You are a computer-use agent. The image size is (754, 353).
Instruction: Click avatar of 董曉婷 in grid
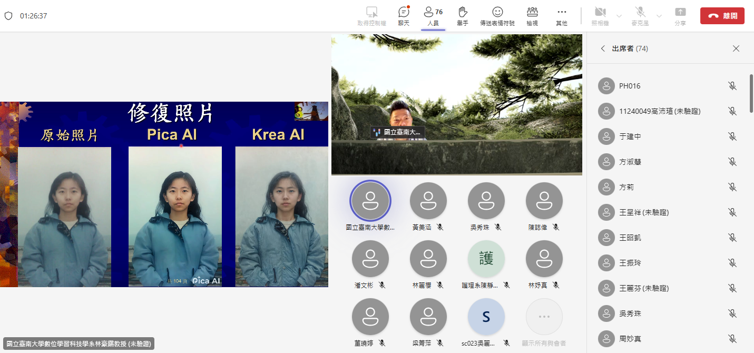[370, 317]
